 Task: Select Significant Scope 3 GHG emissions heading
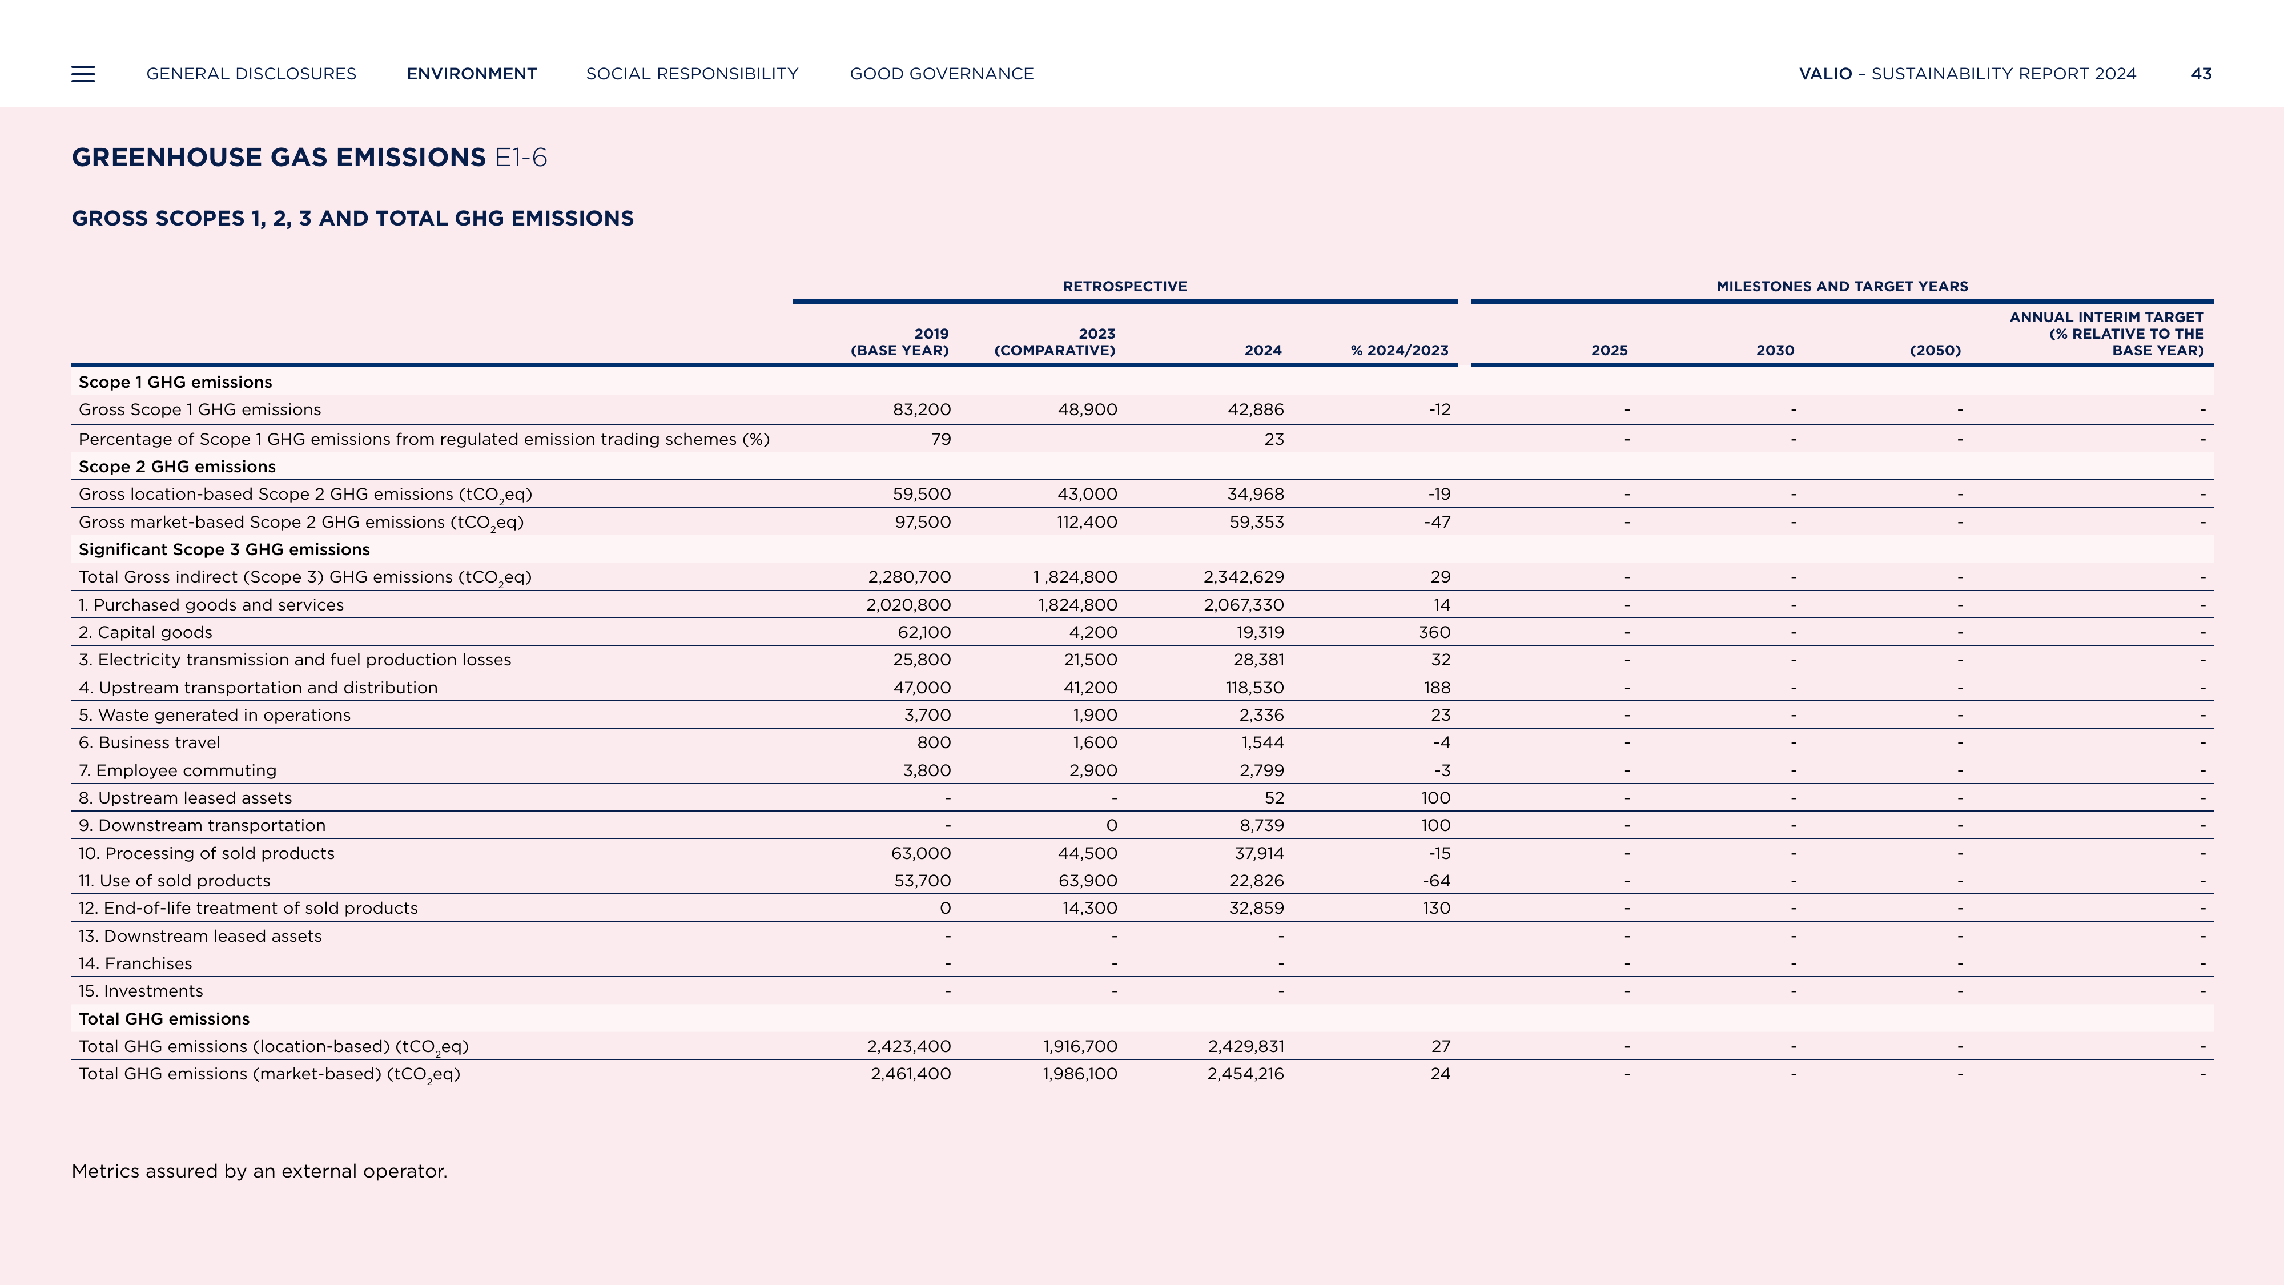[224, 549]
